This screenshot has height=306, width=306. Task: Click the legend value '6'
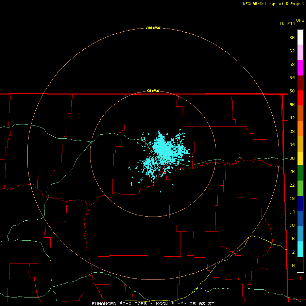pos(293,239)
